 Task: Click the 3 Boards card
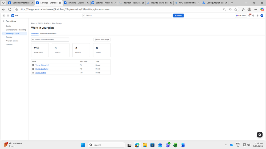(81, 50)
